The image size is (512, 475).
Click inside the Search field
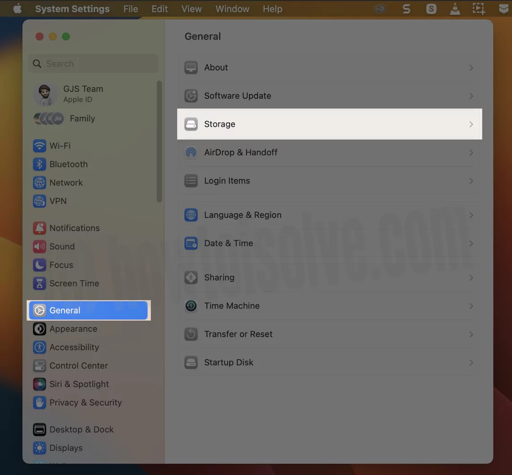[x=93, y=64]
